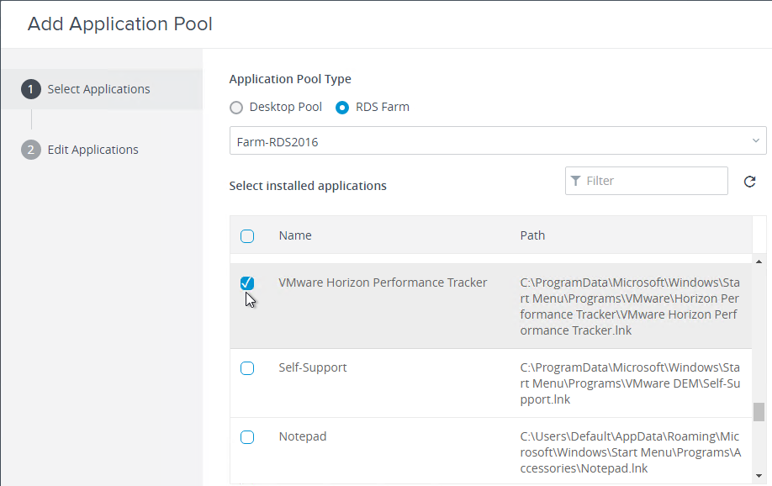Viewport: 772px width, 486px height.
Task: Toggle the select-all checkbox in header
Action: click(x=247, y=236)
